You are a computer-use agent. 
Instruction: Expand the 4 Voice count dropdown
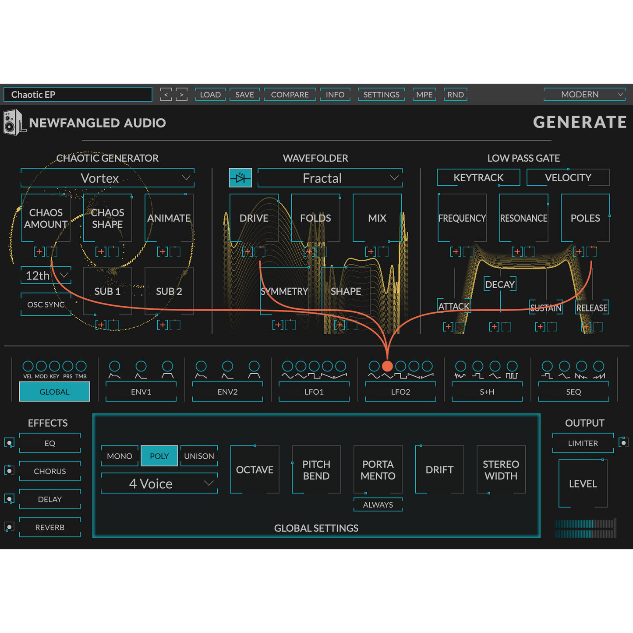pyautogui.click(x=159, y=484)
